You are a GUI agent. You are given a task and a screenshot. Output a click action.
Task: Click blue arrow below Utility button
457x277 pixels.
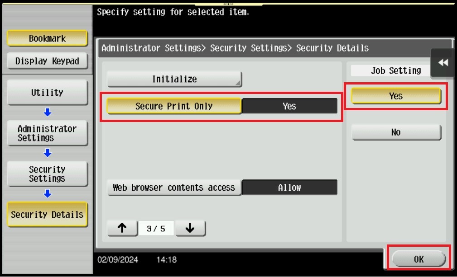pyautogui.click(x=47, y=112)
